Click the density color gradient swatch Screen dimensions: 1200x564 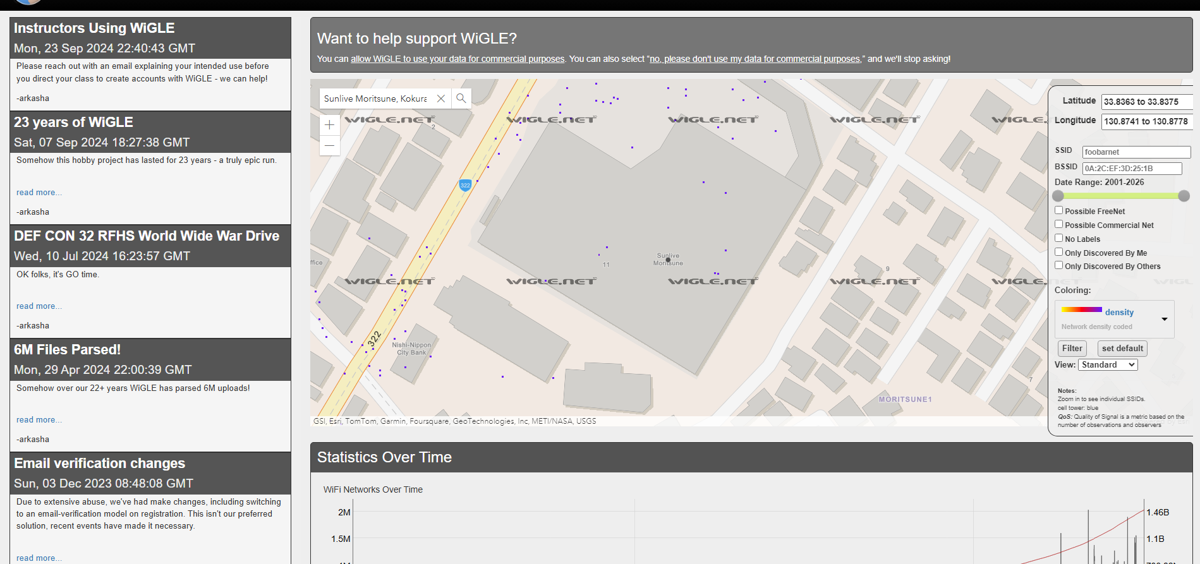[x=1082, y=309]
